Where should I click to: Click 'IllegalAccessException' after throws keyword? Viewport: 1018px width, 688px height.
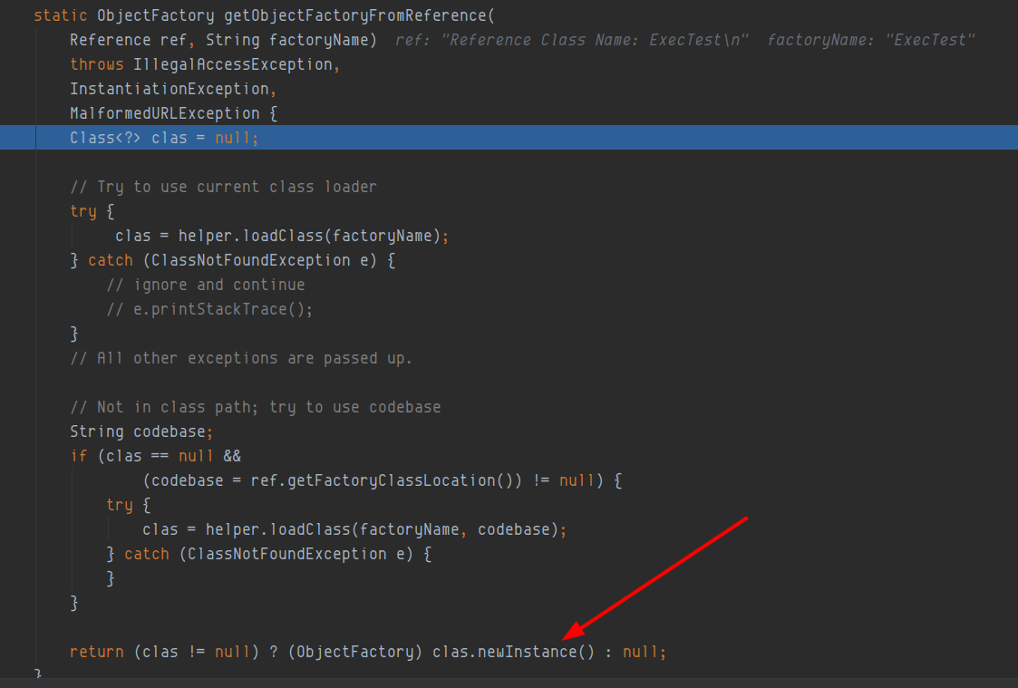tap(232, 65)
